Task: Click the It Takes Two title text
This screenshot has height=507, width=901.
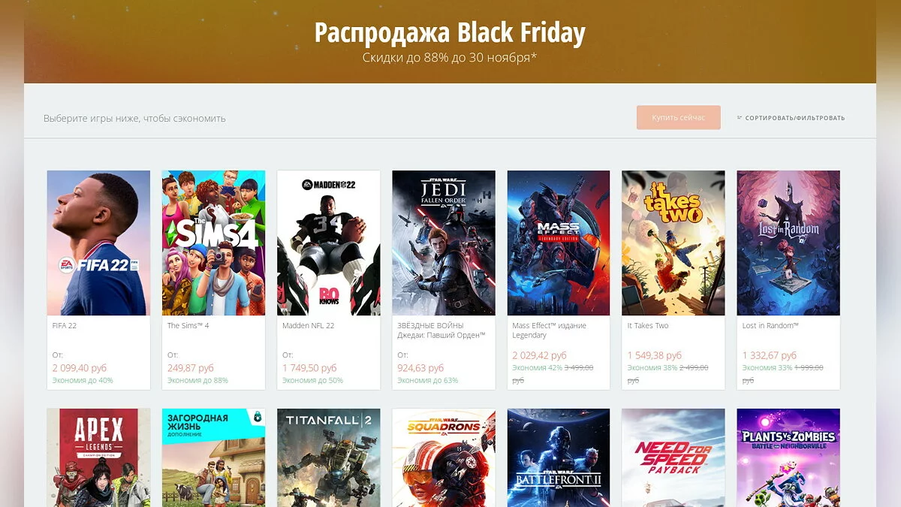Action: 648,326
